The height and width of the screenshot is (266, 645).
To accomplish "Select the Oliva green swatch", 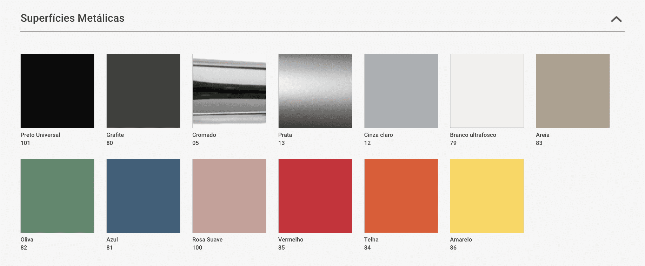I will [57, 196].
